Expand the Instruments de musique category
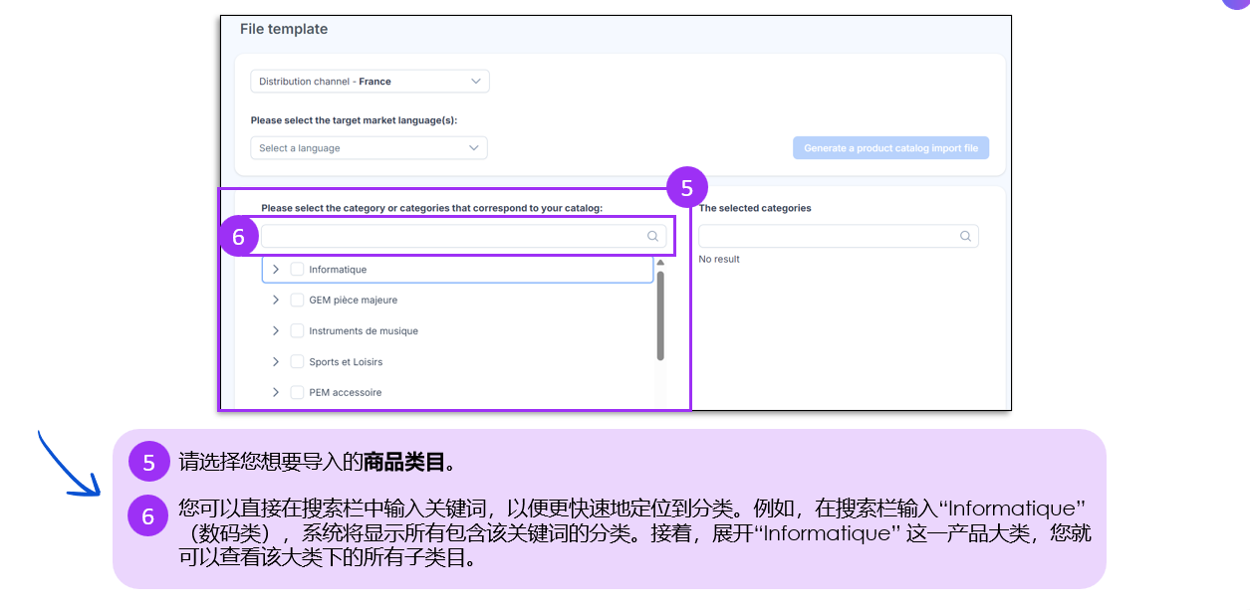 [276, 330]
